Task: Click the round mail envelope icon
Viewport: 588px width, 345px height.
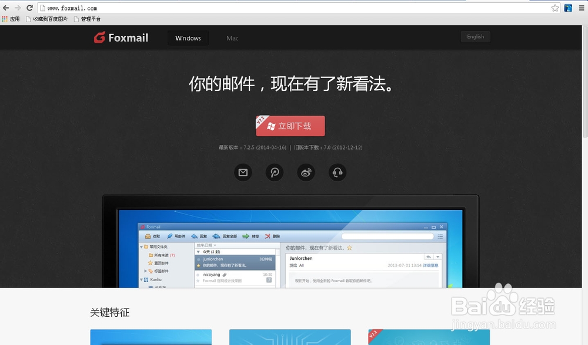Action: (243, 172)
